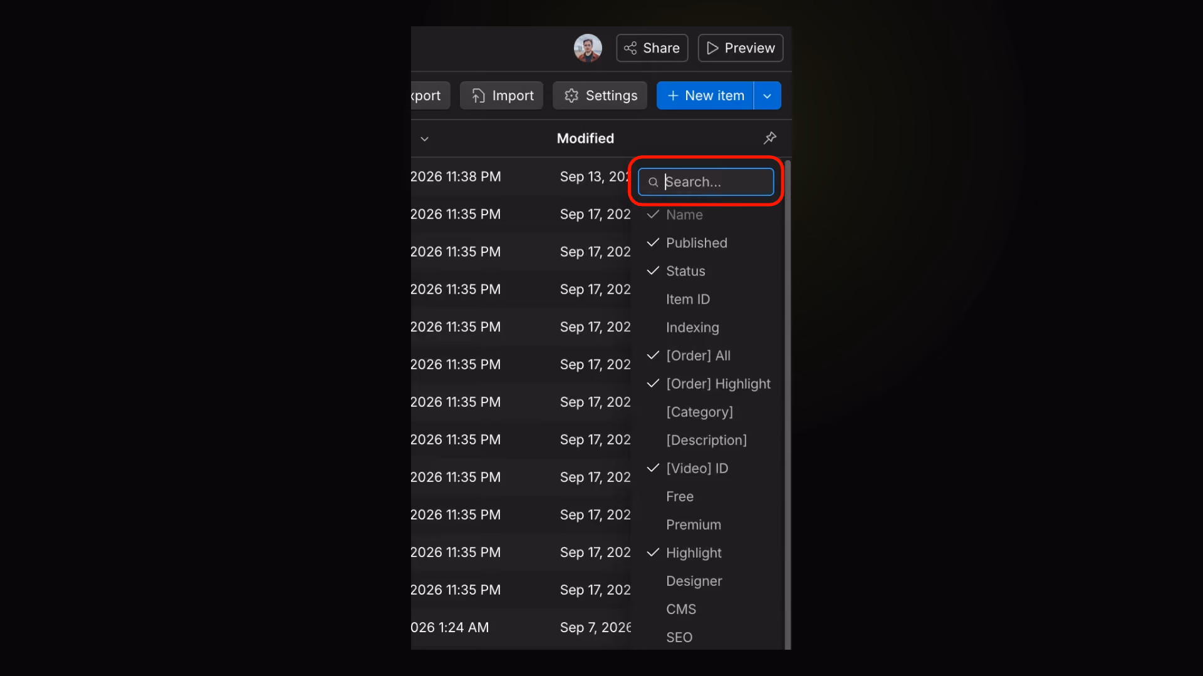Click the pin columns icon
This screenshot has width=1203, height=676.
770,138
